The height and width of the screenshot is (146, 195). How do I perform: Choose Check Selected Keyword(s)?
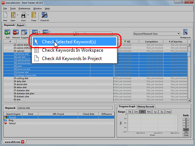[74, 42]
